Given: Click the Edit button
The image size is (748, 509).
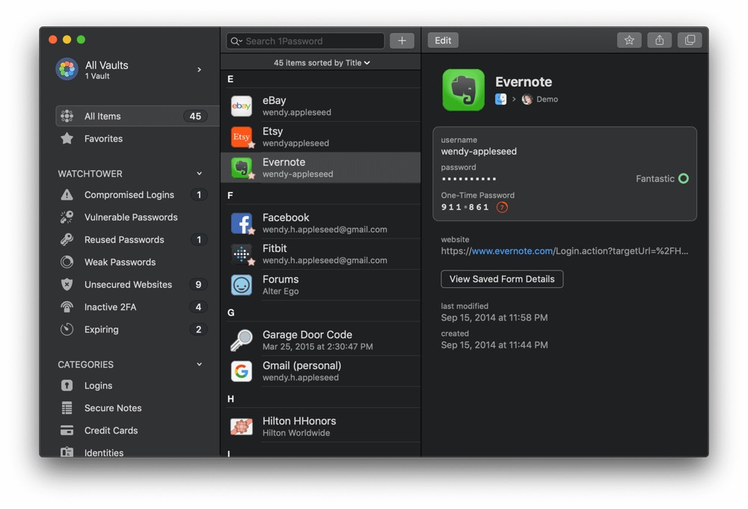Looking at the screenshot, I should (x=443, y=40).
